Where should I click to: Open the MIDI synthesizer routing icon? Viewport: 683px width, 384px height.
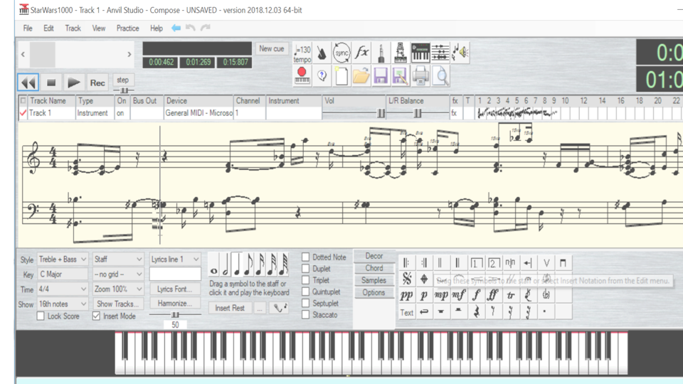(x=401, y=53)
